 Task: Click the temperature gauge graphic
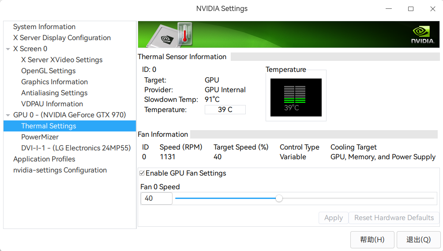296,97
